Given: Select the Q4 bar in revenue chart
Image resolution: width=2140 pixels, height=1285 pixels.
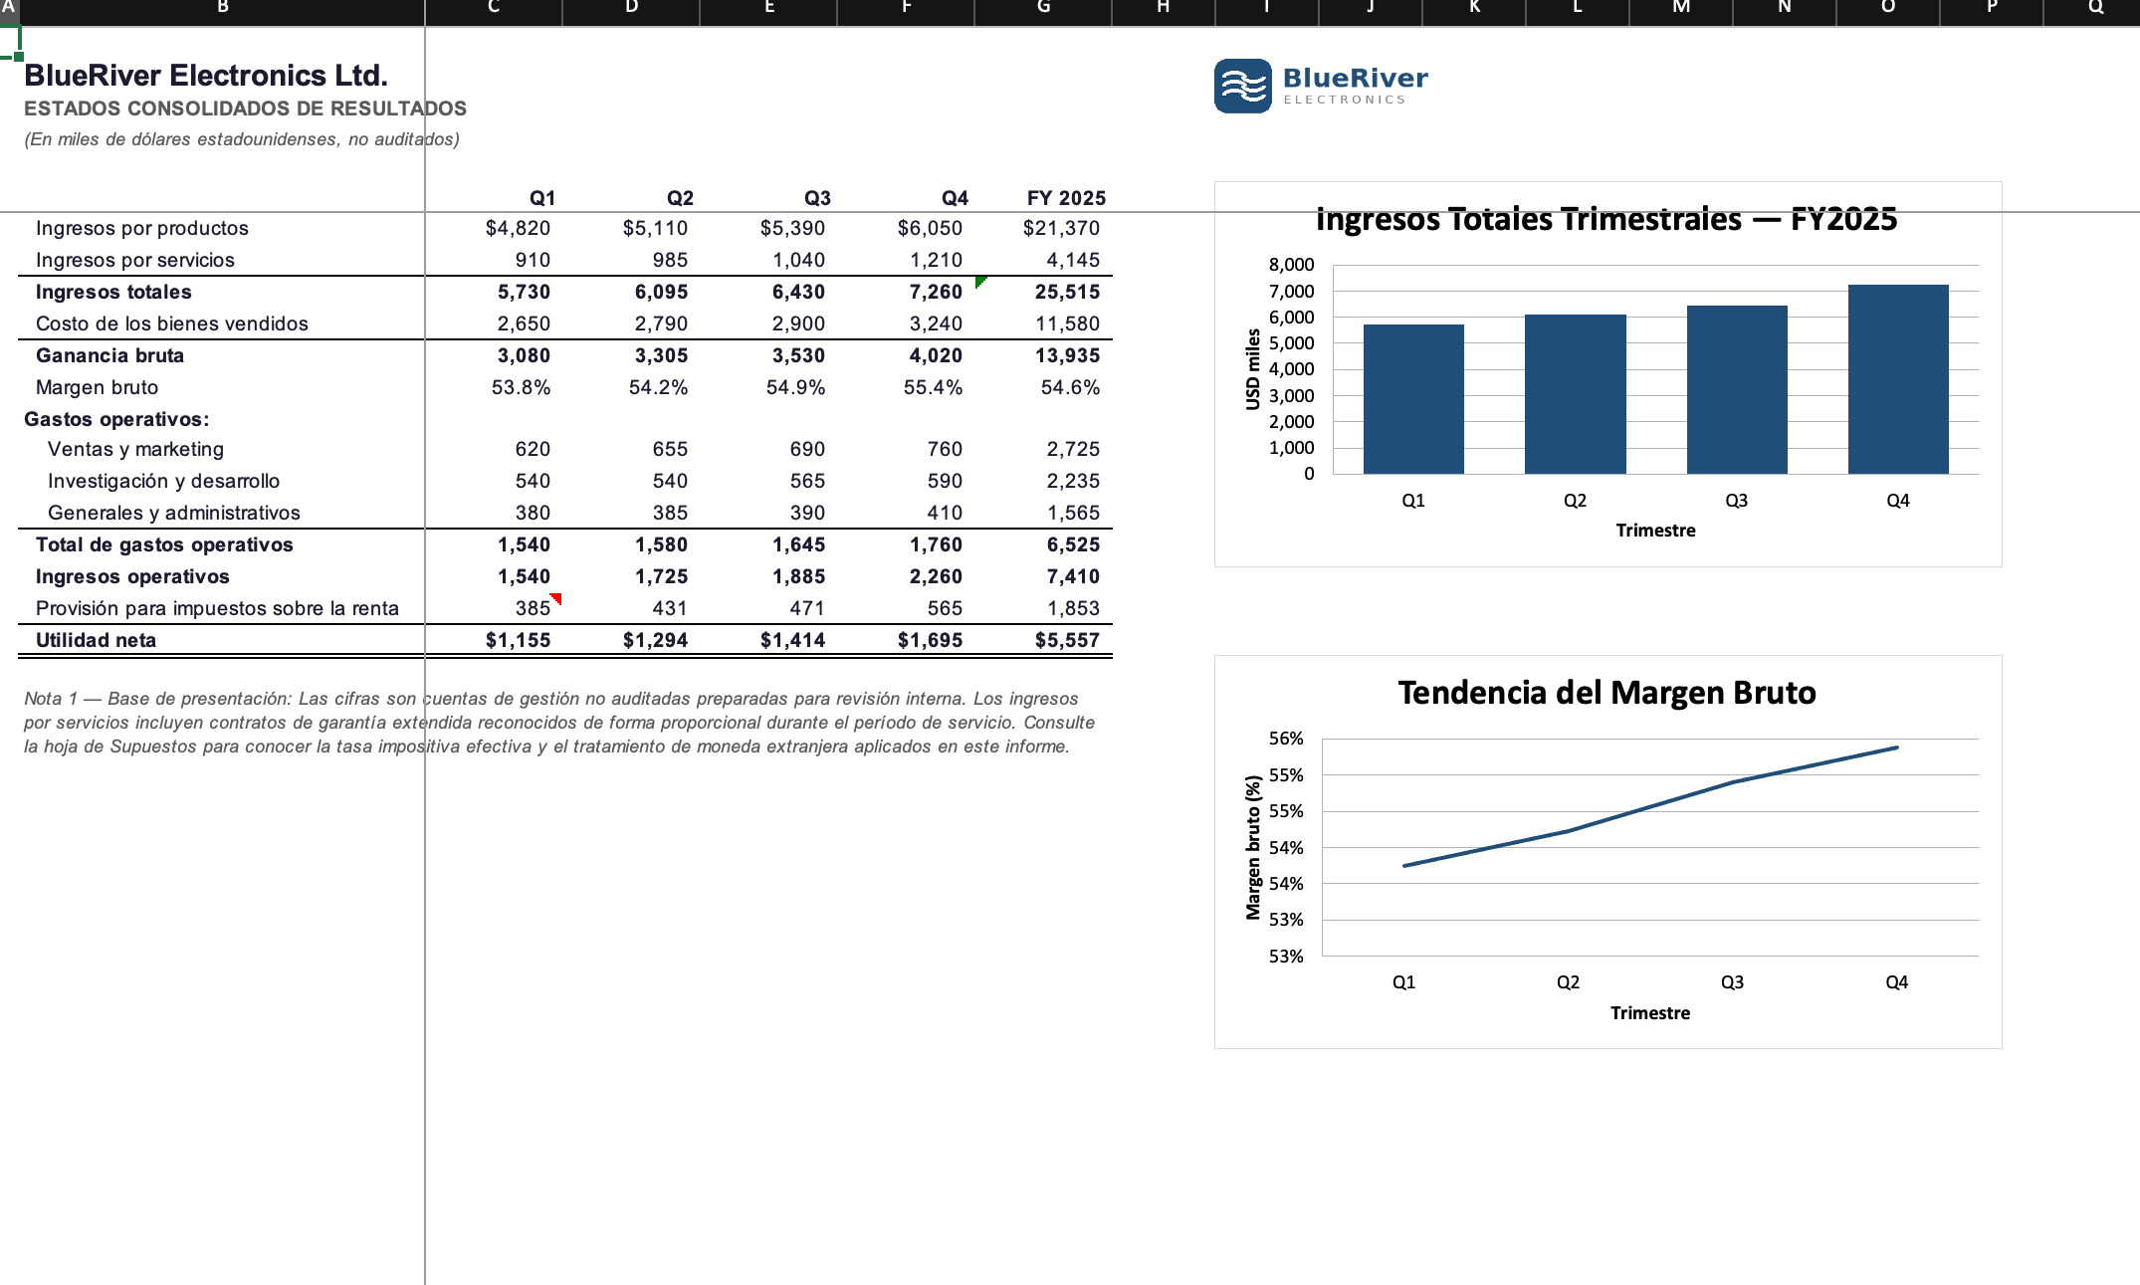Looking at the screenshot, I should 1898,379.
